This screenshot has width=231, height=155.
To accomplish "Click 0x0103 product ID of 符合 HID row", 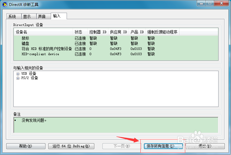I will point(136,49).
